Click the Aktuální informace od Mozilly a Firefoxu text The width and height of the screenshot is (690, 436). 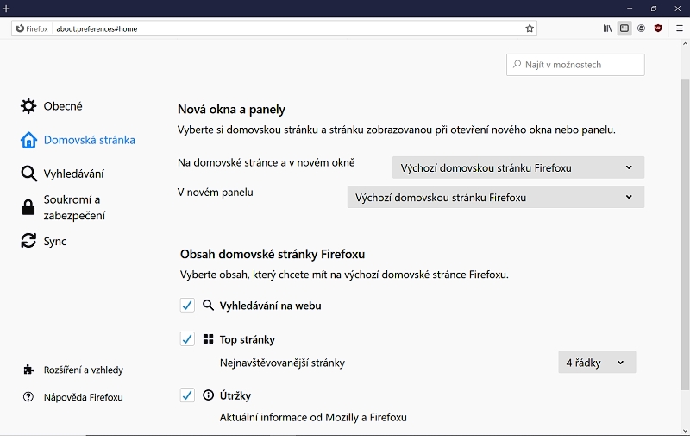[x=313, y=417]
